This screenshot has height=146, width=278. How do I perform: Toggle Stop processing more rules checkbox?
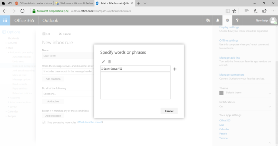pos(44,122)
